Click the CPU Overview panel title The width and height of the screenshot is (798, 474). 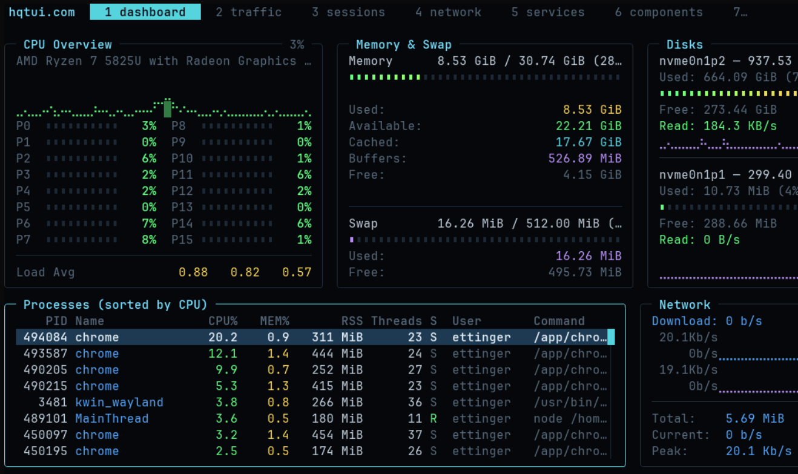[x=68, y=45]
